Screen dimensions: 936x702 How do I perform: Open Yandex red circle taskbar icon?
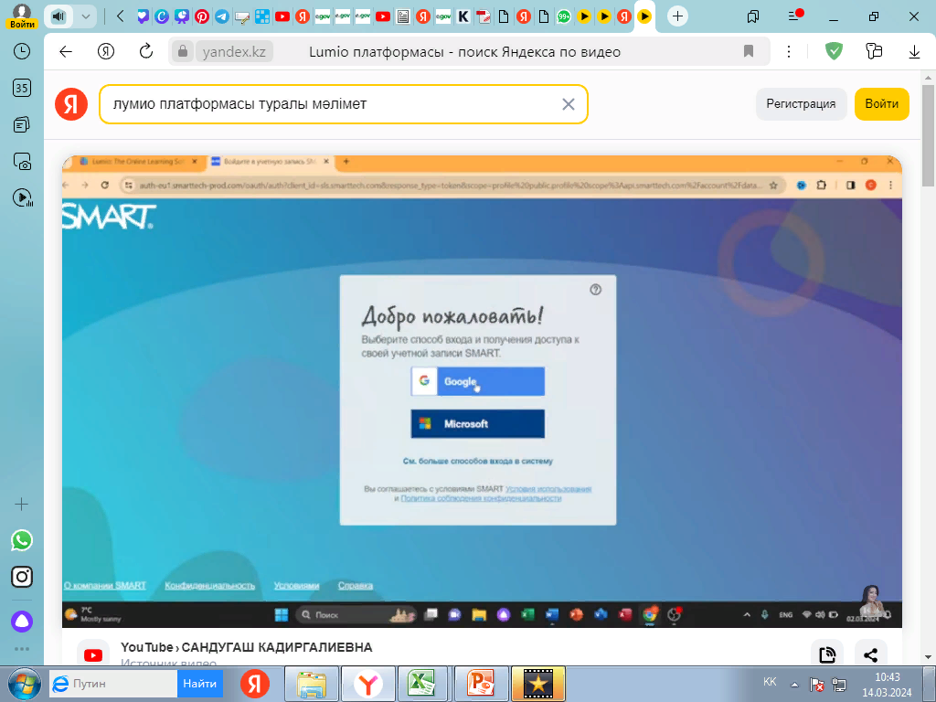(x=255, y=684)
